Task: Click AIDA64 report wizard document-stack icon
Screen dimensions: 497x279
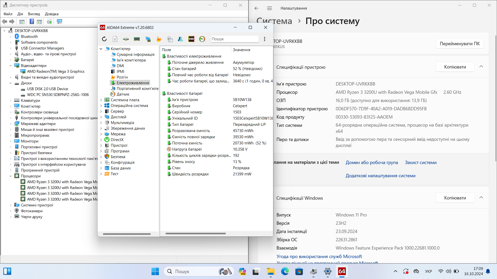Action: [170, 39]
